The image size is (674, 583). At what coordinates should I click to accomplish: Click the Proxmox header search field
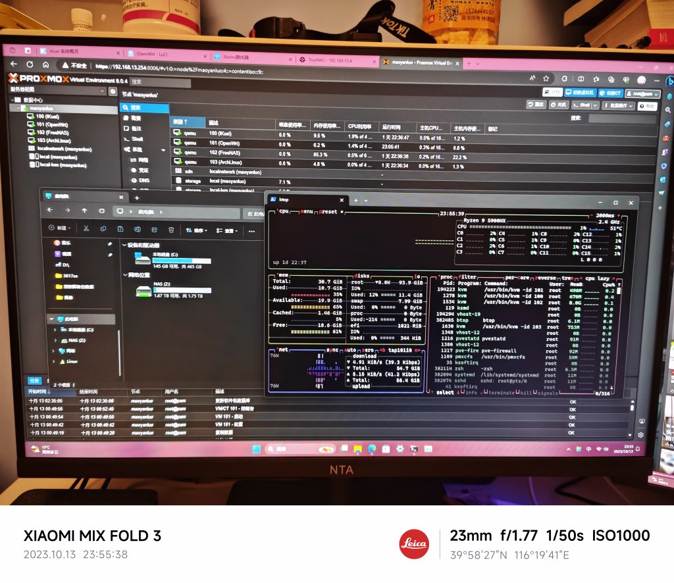(x=160, y=82)
